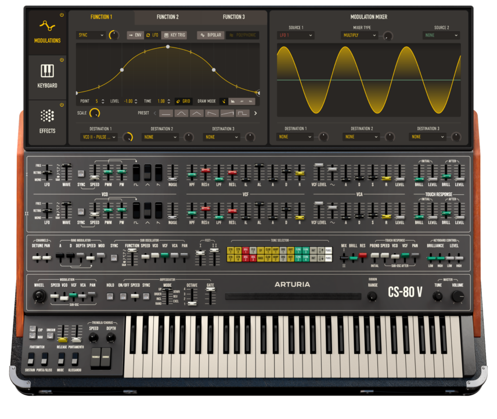Open the Keyboard panel icon
Viewport: 497px width, 419px height.
47,71
